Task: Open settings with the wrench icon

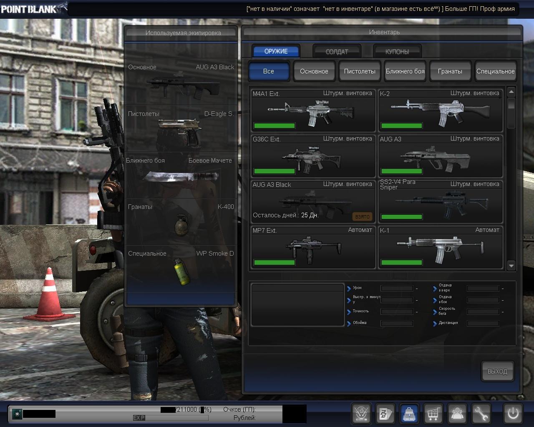Action: (481, 414)
